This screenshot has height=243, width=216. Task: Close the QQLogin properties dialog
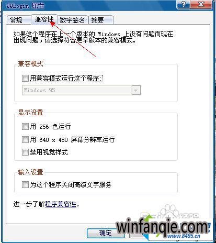pyautogui.click(x=201, y=4)
